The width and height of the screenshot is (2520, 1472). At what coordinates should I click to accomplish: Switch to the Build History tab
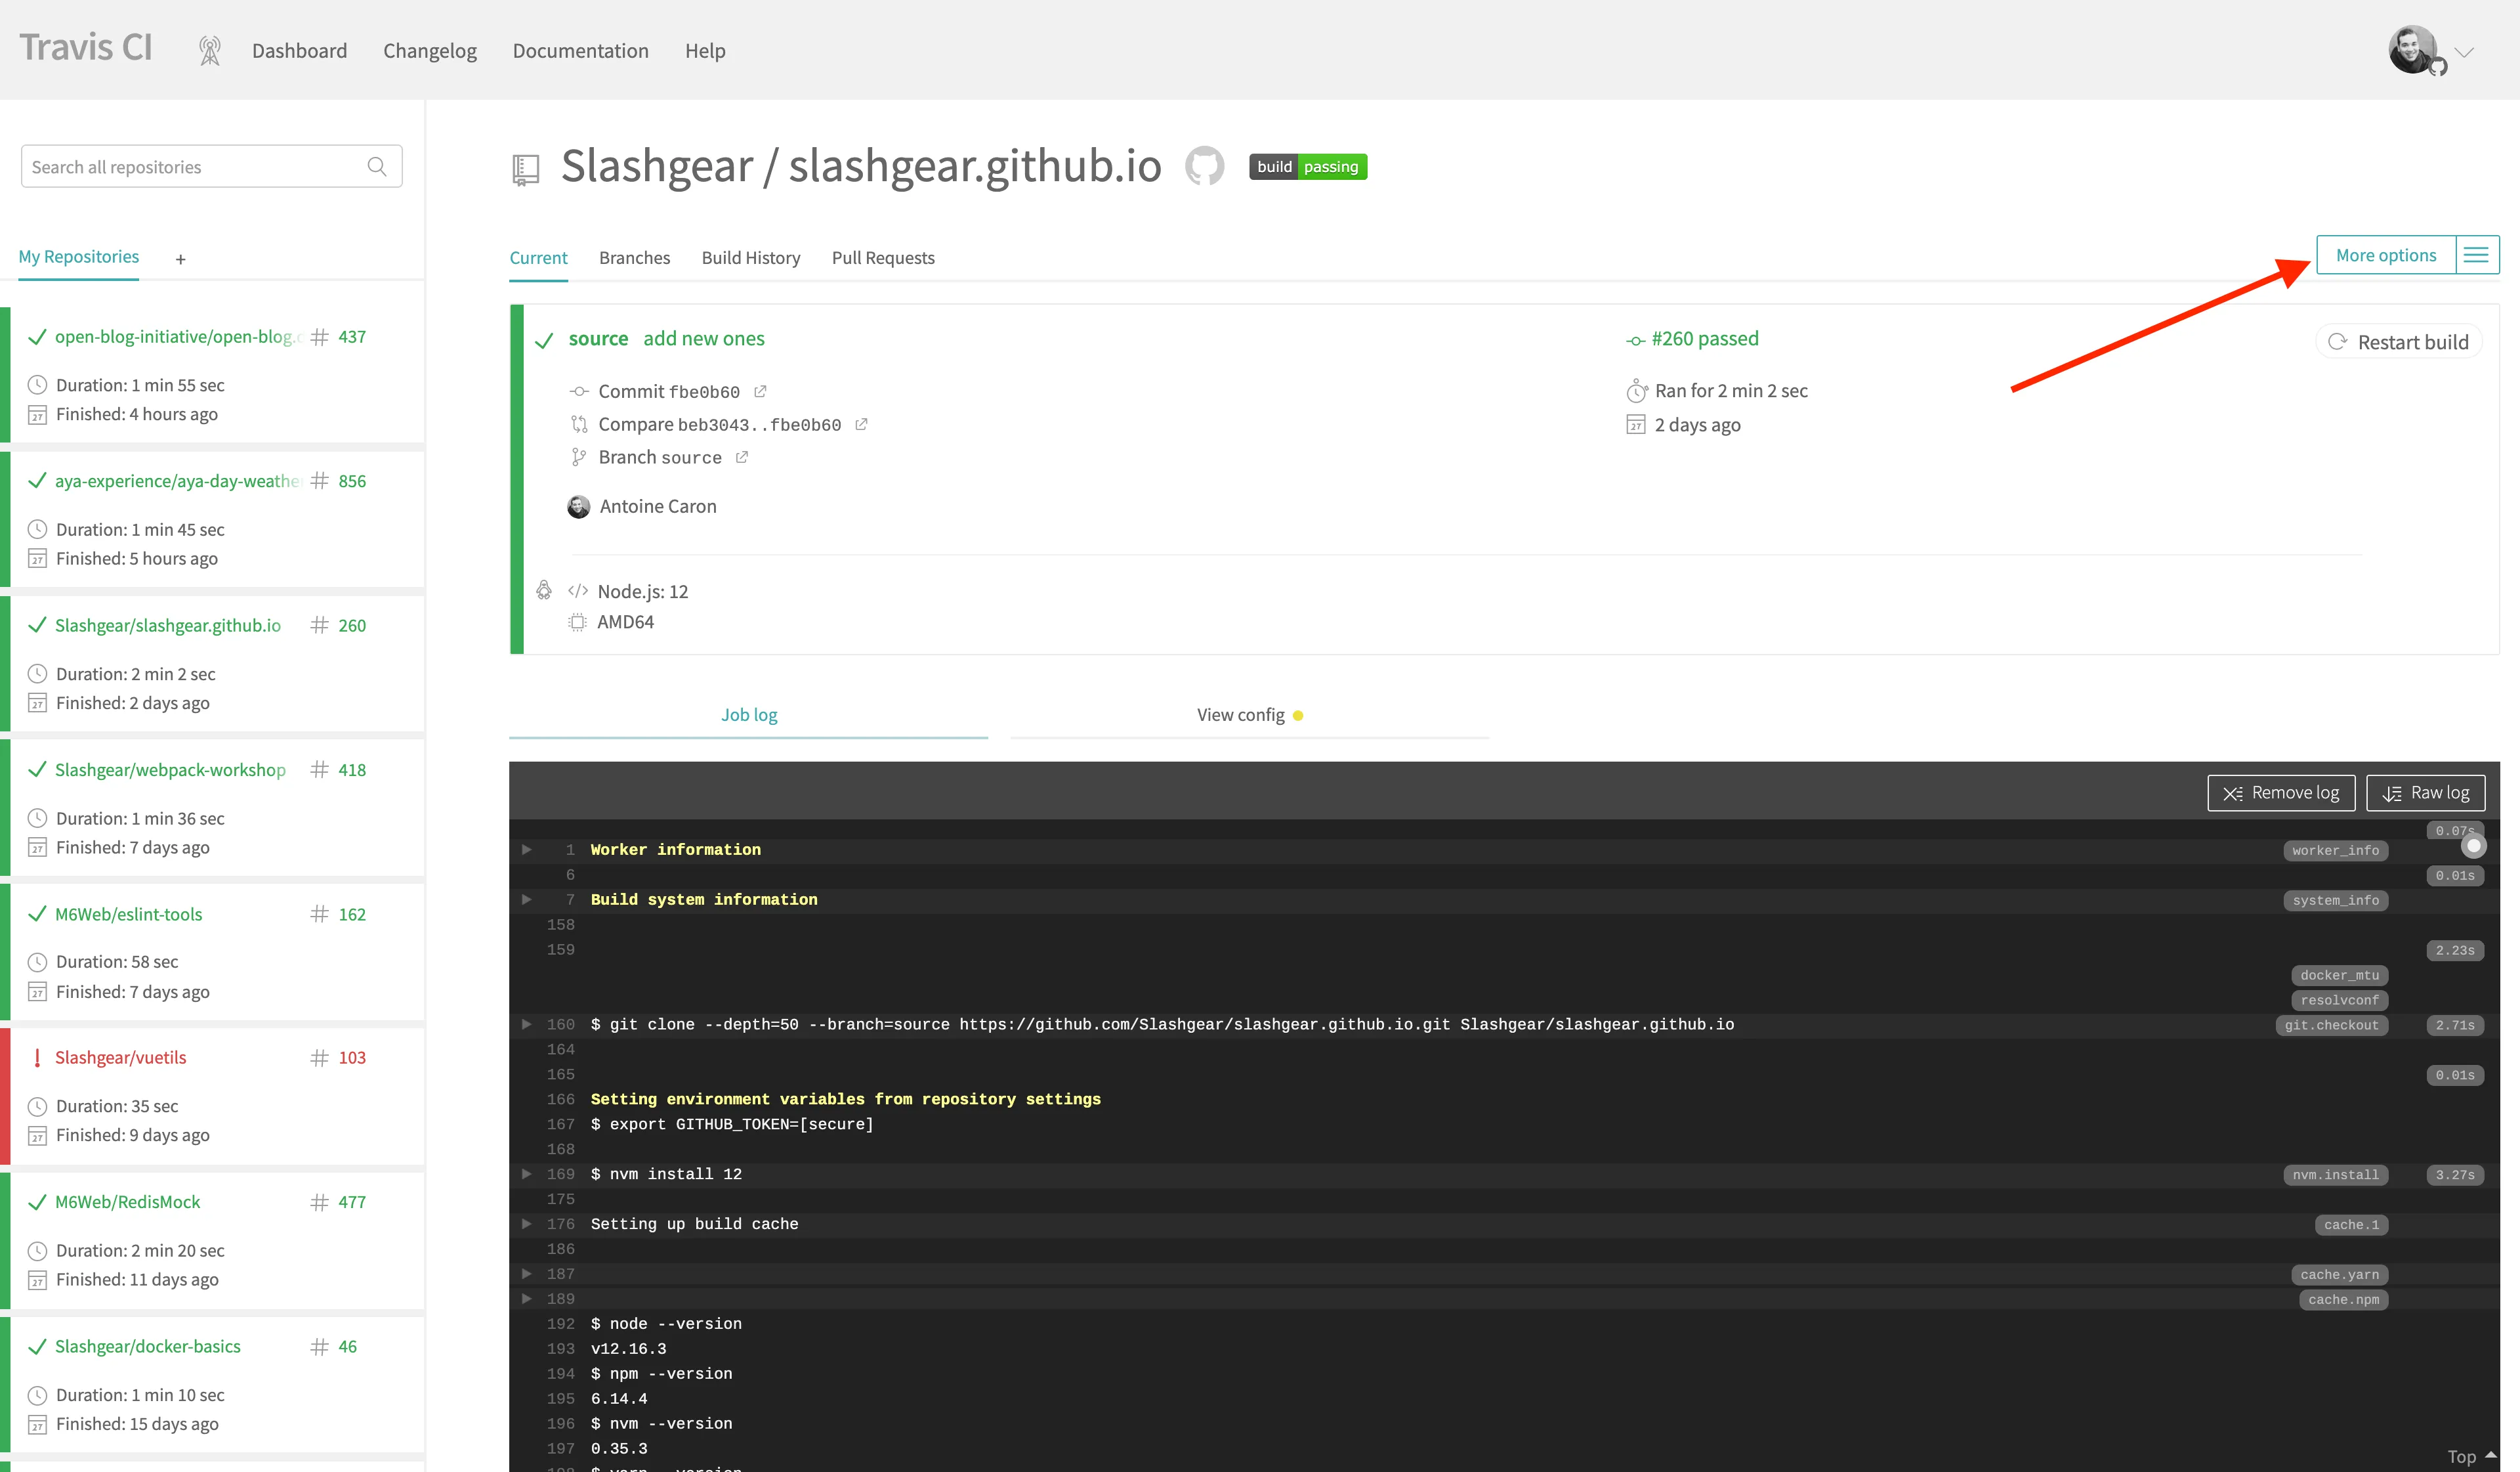750,257
